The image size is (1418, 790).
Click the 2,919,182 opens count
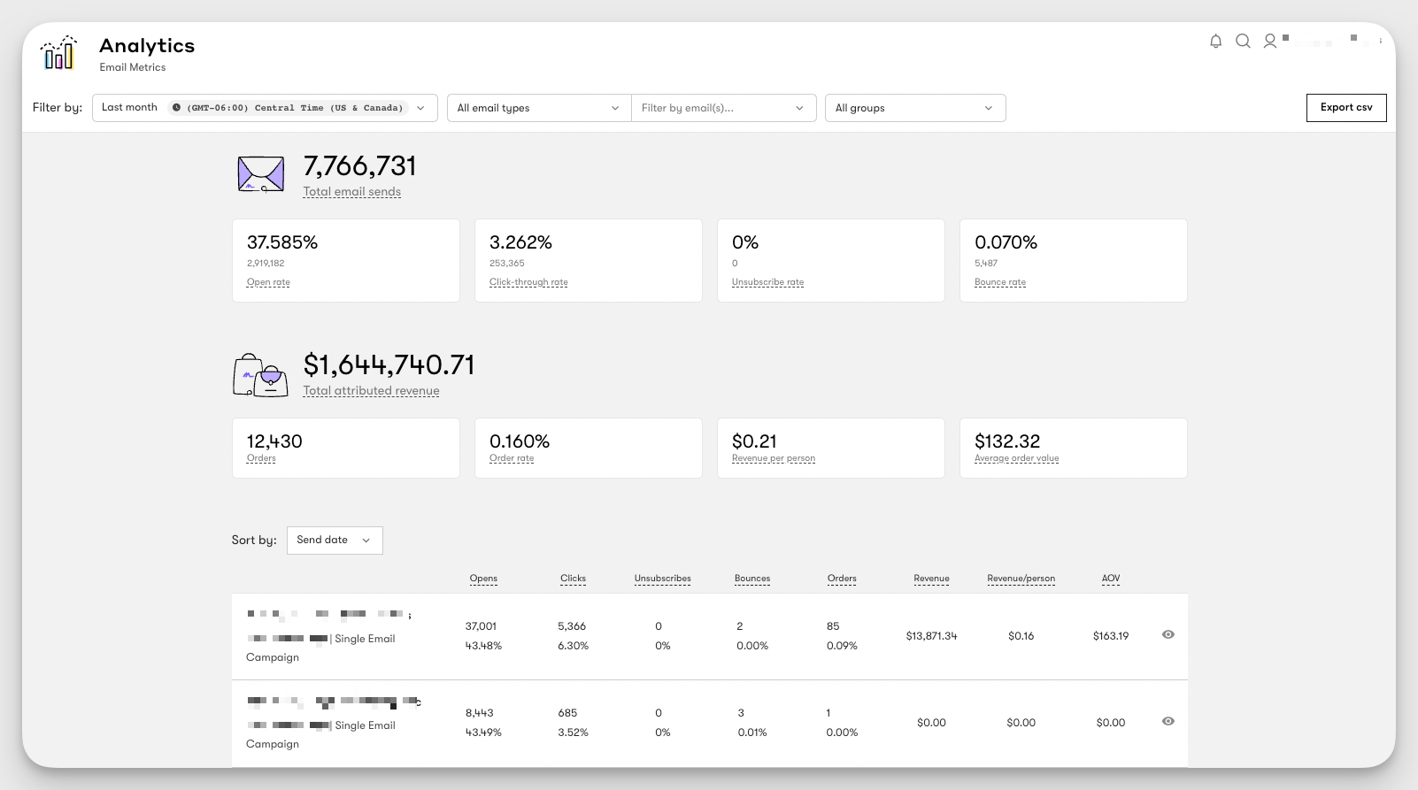click(x=266, y=264)
